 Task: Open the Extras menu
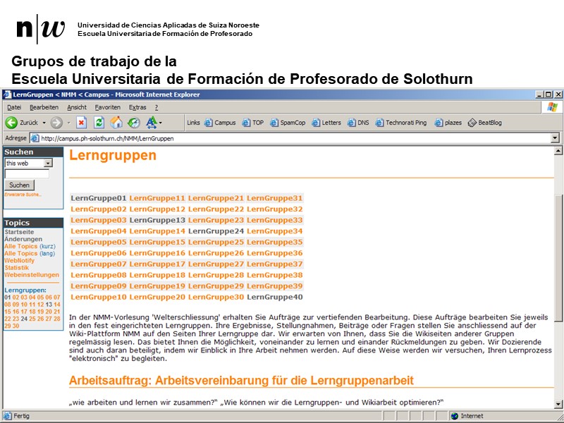click(x=136, y=107)
